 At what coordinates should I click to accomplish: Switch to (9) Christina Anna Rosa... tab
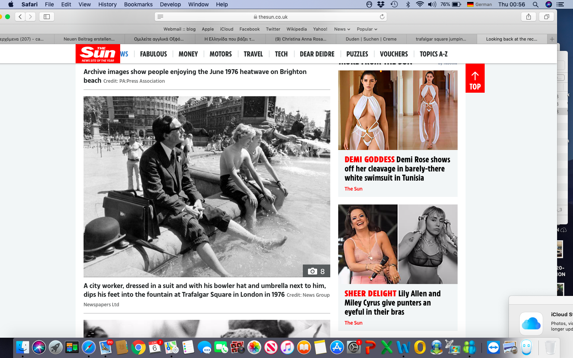(x=301, y=39)
